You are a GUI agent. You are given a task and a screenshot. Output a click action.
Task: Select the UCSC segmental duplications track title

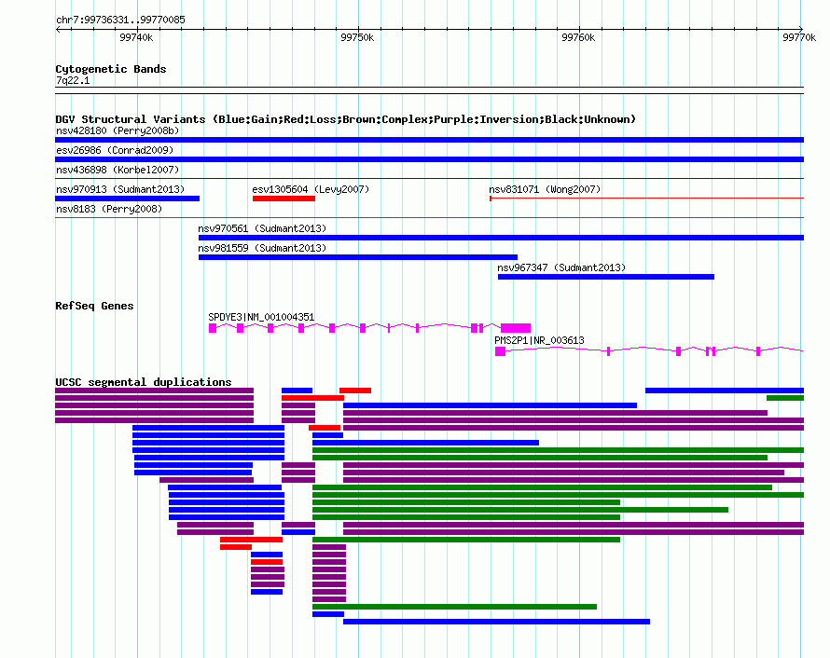coord(144,382)
